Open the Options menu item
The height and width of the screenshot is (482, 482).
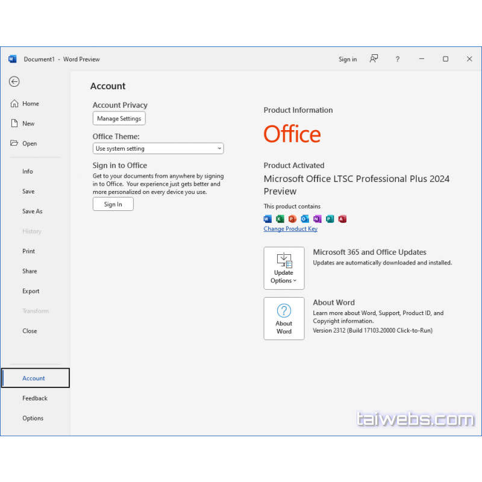tap(33, 418)
